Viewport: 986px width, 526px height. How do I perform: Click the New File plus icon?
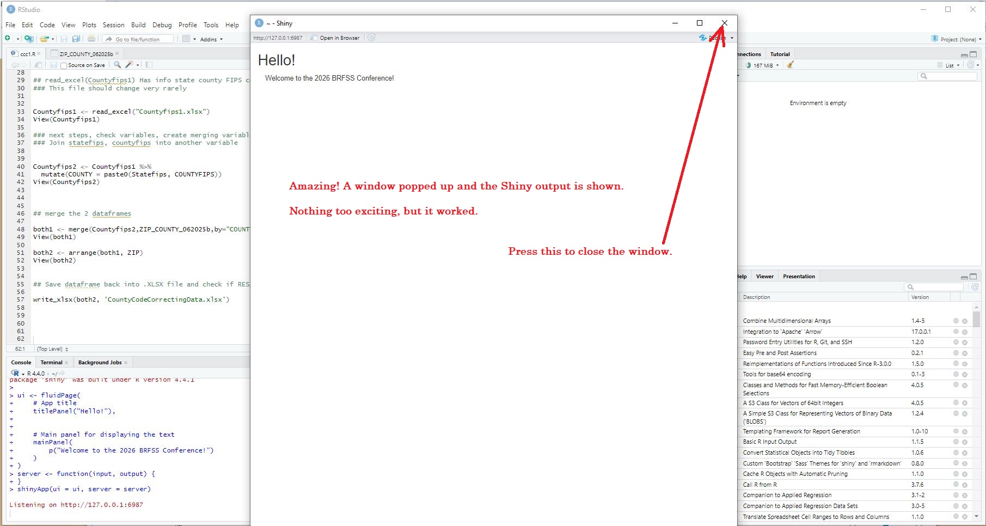click(x=8, y=39)
